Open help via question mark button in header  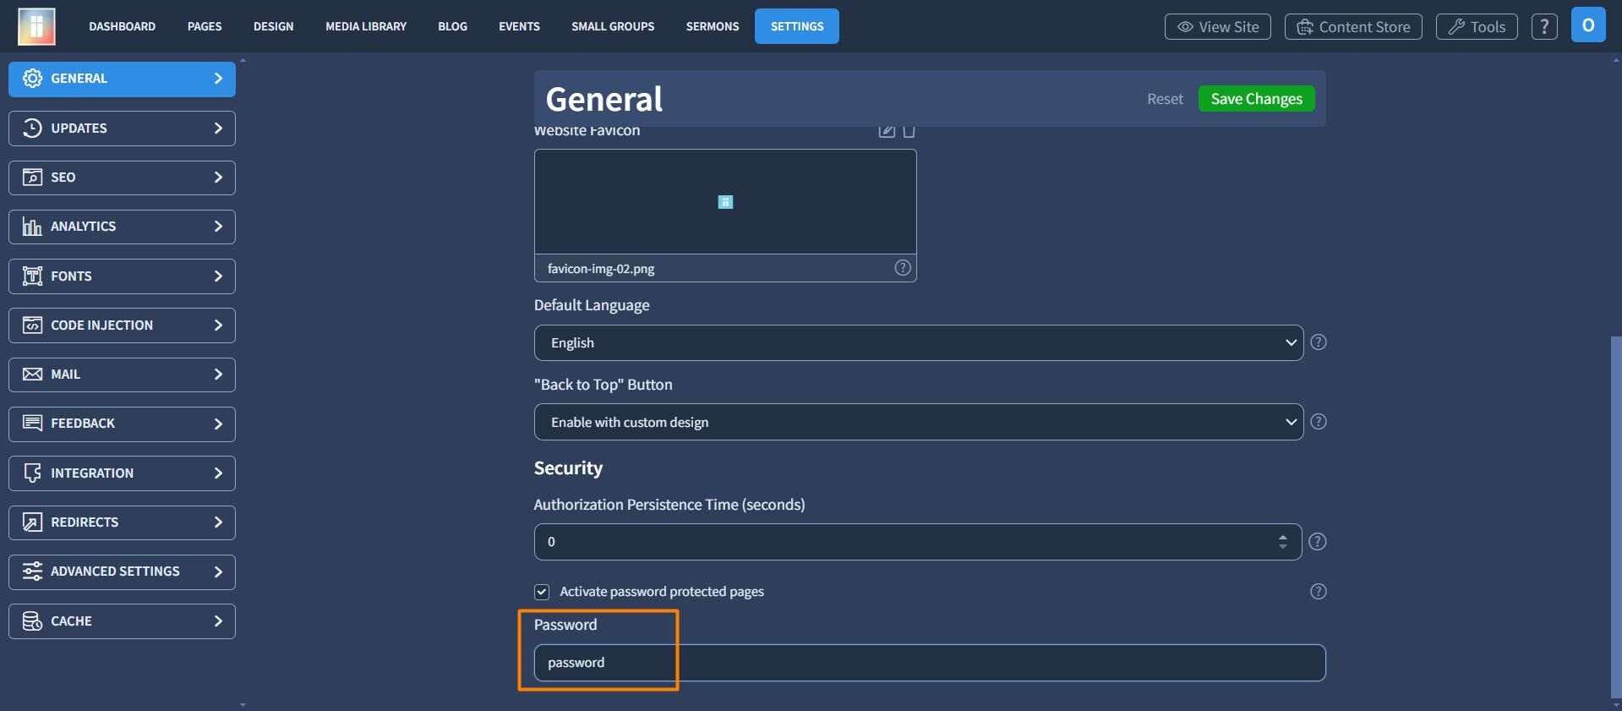coord(1544,26)
